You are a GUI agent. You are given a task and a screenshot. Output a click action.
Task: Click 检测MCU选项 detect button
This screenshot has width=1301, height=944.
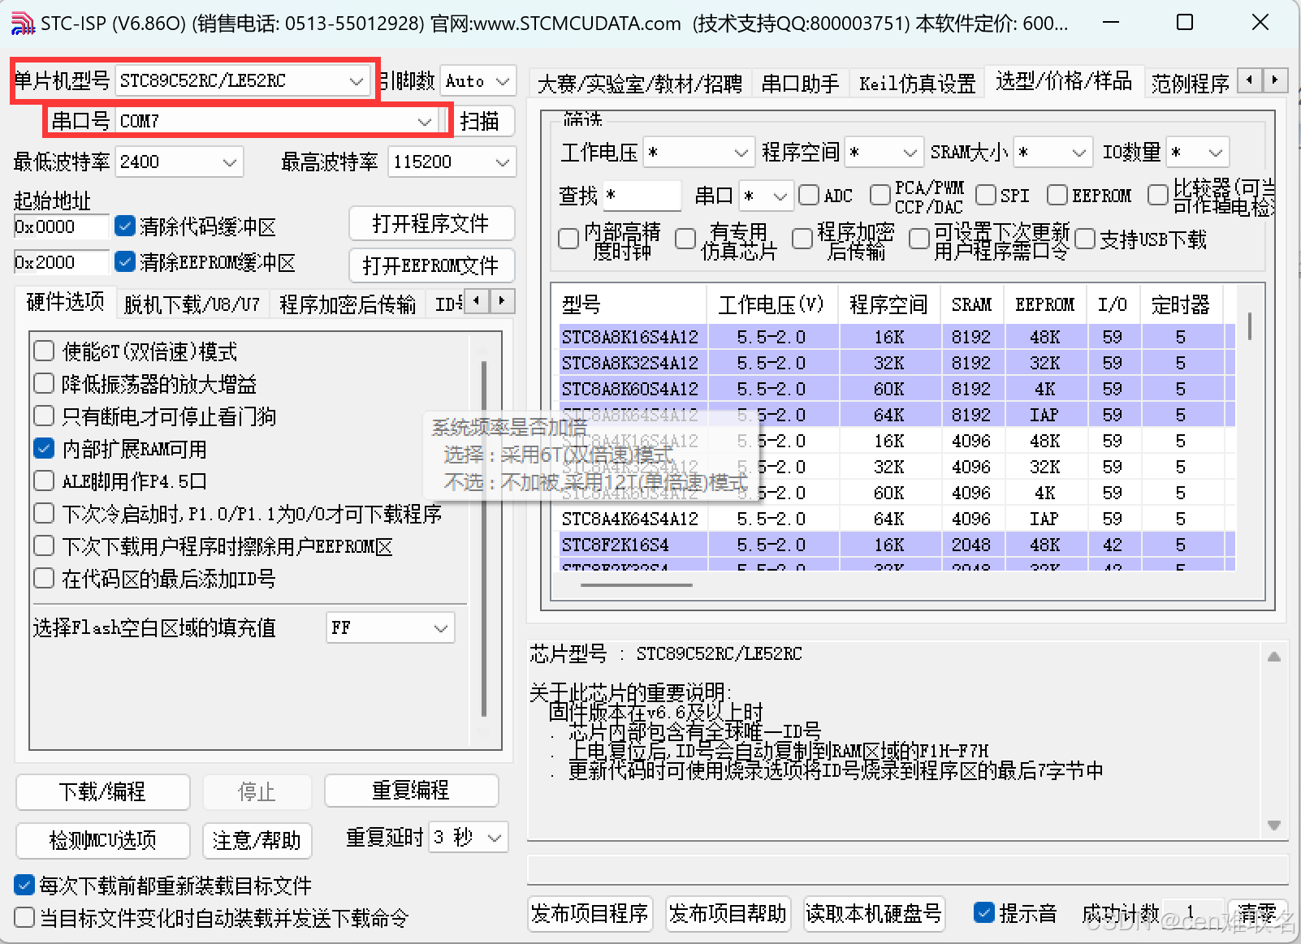pyautogui.click(x=102, y=840)
